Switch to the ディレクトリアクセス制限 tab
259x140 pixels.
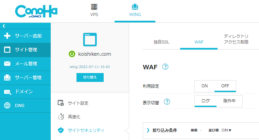point(236,39)
